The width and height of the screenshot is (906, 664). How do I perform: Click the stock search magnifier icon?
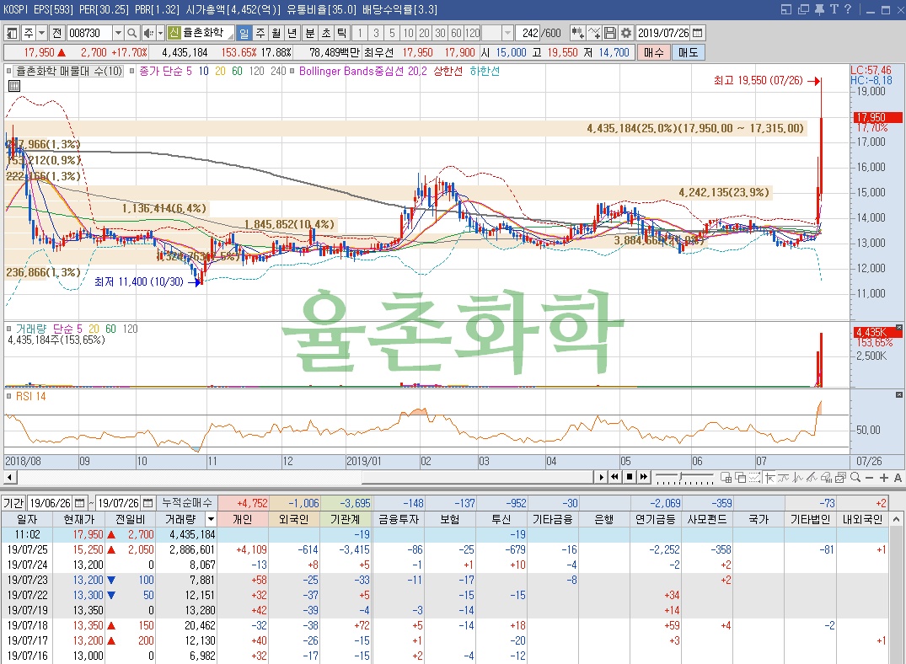pyautogui.click(x=131, y=33)
